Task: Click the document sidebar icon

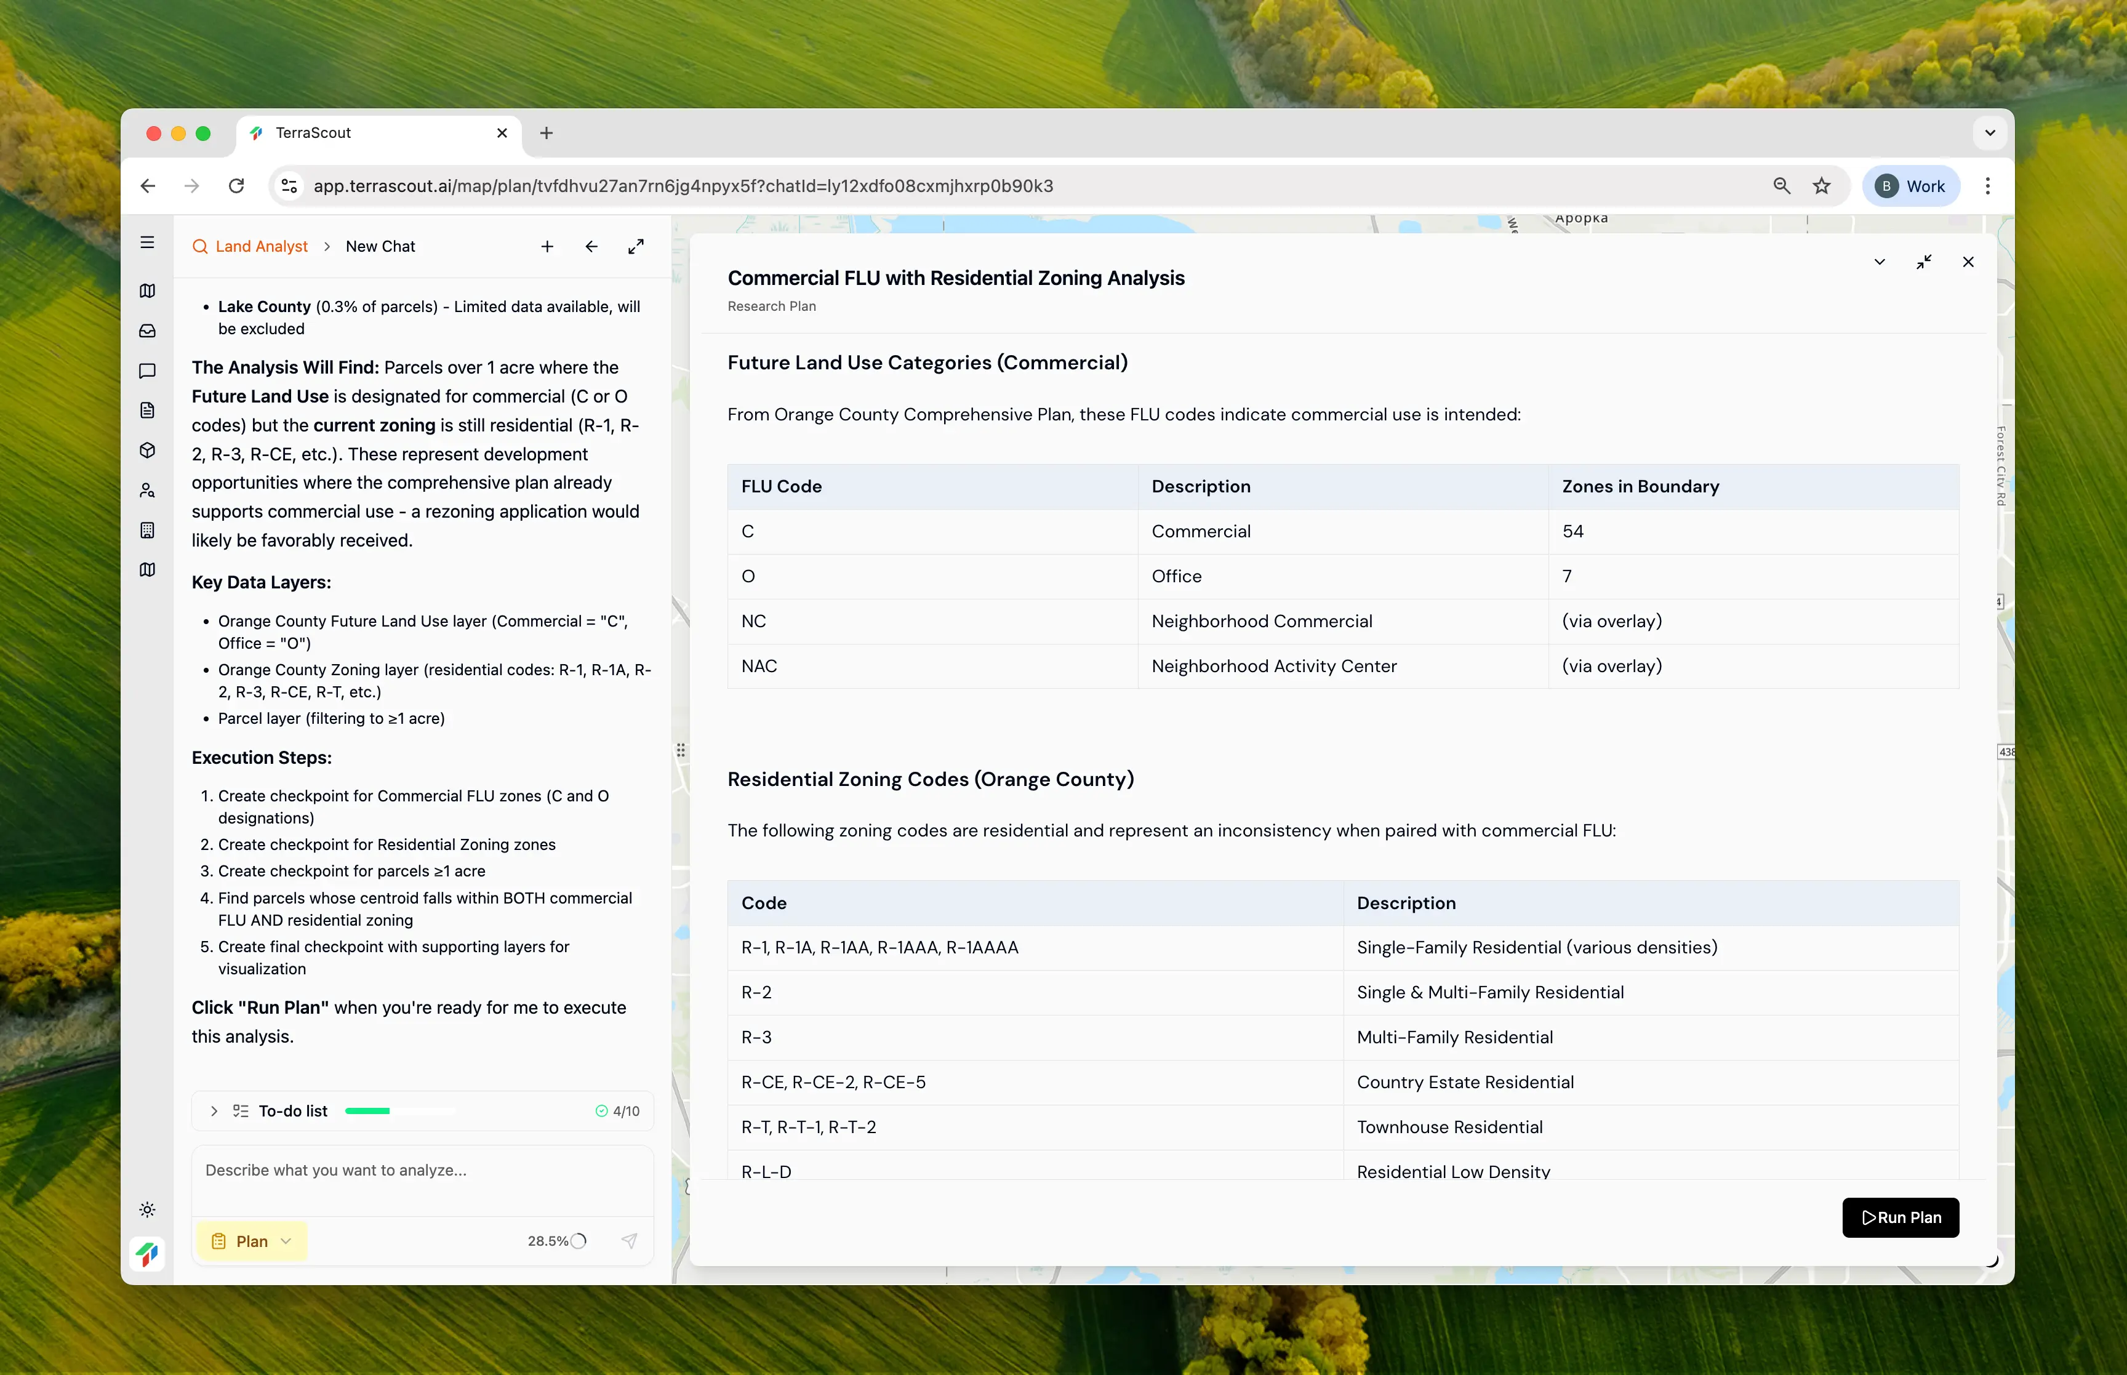Action: pos(147,411)
